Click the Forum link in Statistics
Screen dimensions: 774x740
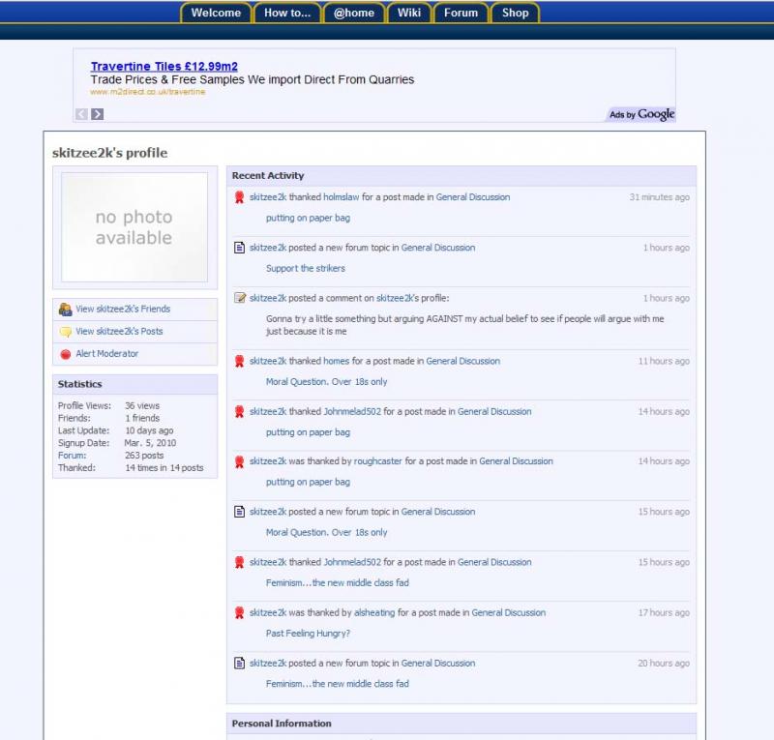pyautogui.click(x=72, y=456)
